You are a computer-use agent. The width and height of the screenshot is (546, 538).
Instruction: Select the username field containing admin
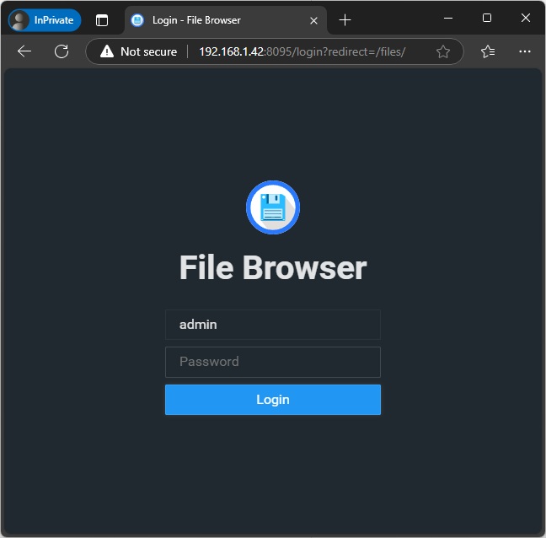coord(273,325)
